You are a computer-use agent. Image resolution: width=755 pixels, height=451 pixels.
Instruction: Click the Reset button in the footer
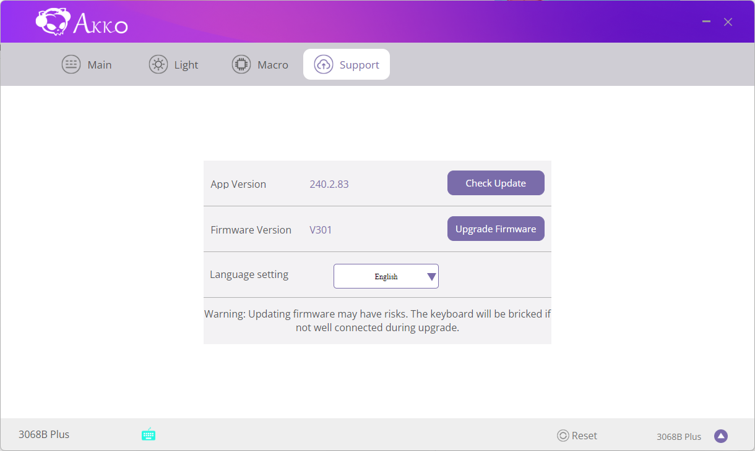[577, 436]
